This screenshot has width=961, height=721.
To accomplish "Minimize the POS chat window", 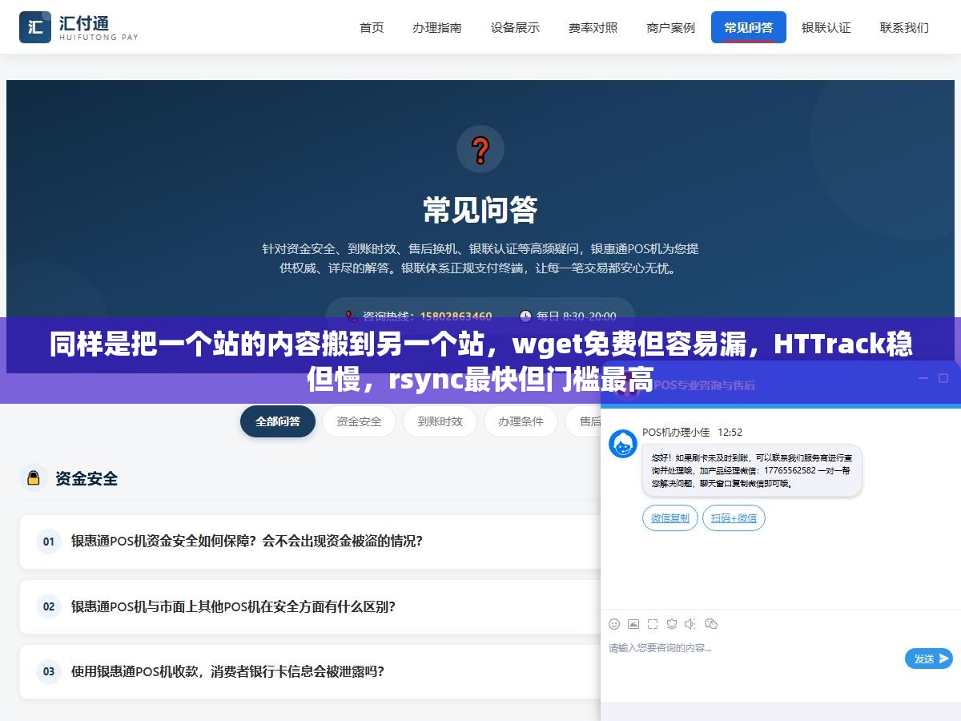I will click(x=923, y=378).
